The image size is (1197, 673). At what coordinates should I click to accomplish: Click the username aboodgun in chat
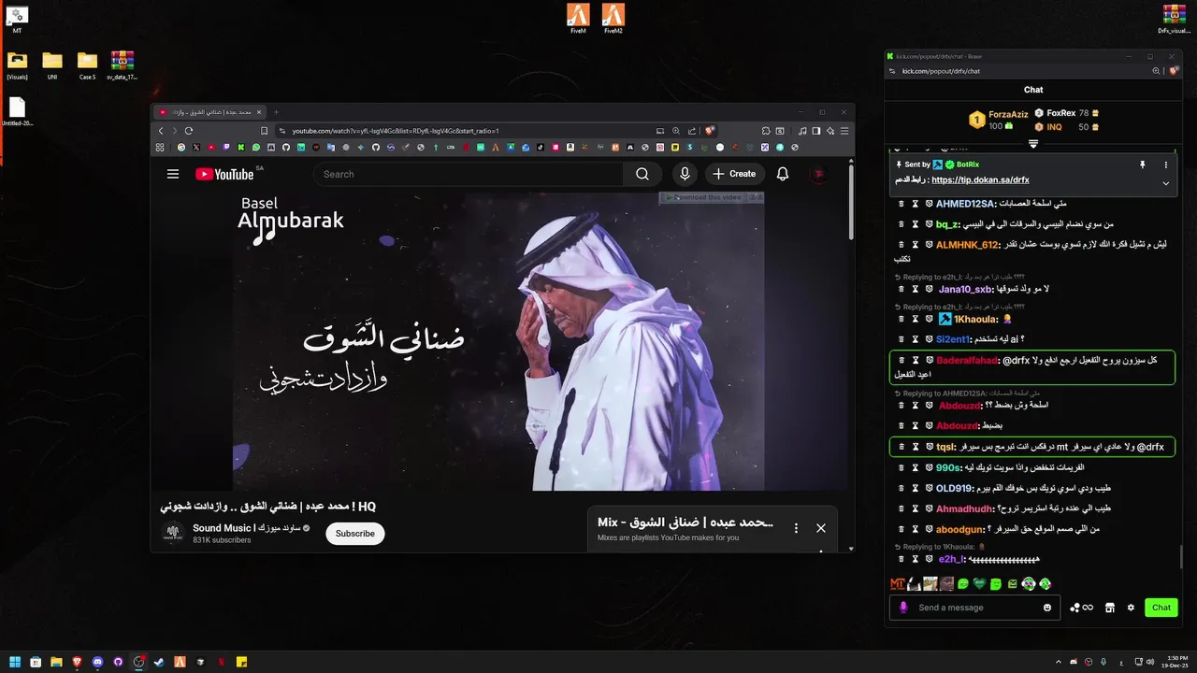(959, 529)
